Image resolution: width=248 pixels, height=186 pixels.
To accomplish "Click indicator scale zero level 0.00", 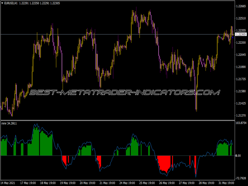I will point(238,156).
